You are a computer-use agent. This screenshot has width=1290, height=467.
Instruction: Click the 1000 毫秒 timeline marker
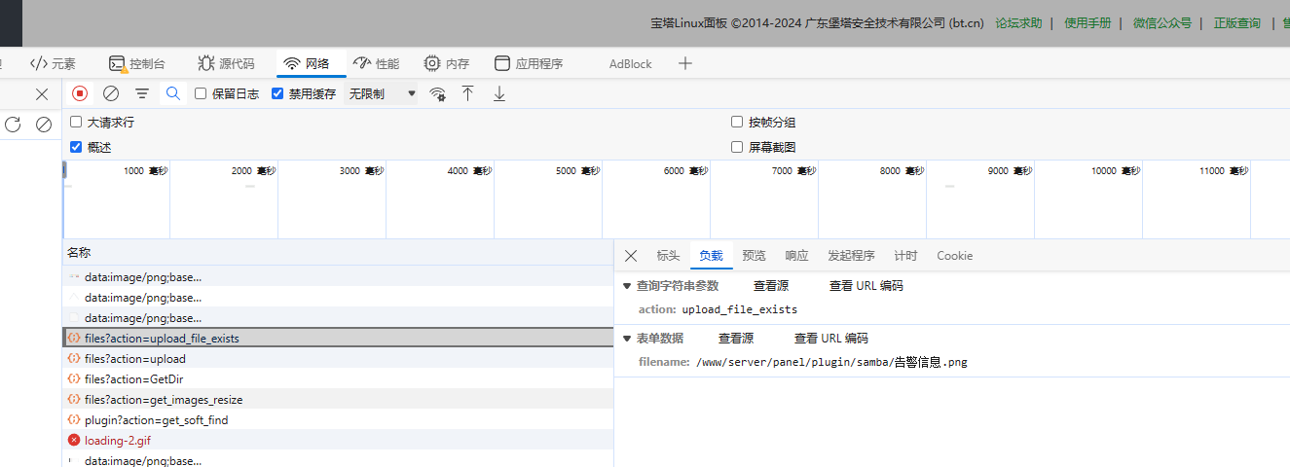click(145, 170)
